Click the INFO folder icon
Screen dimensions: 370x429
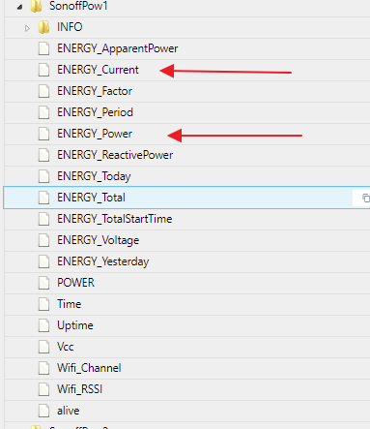tap(43, 27)
